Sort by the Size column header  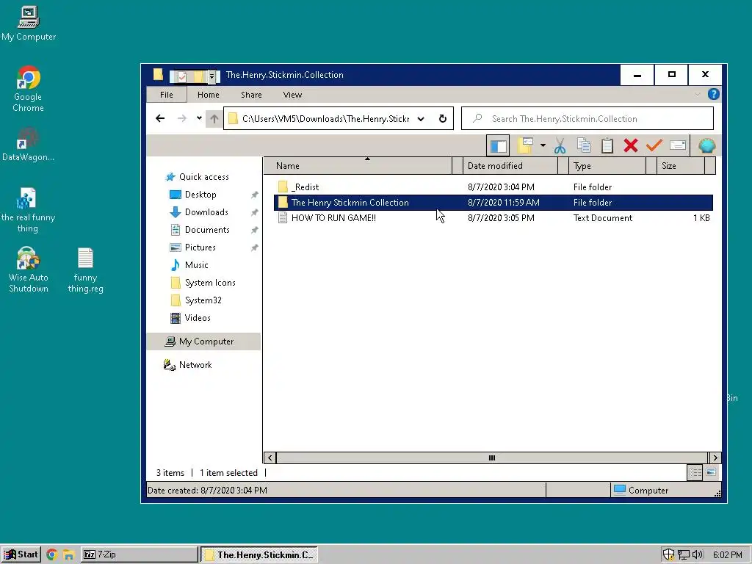681,166
